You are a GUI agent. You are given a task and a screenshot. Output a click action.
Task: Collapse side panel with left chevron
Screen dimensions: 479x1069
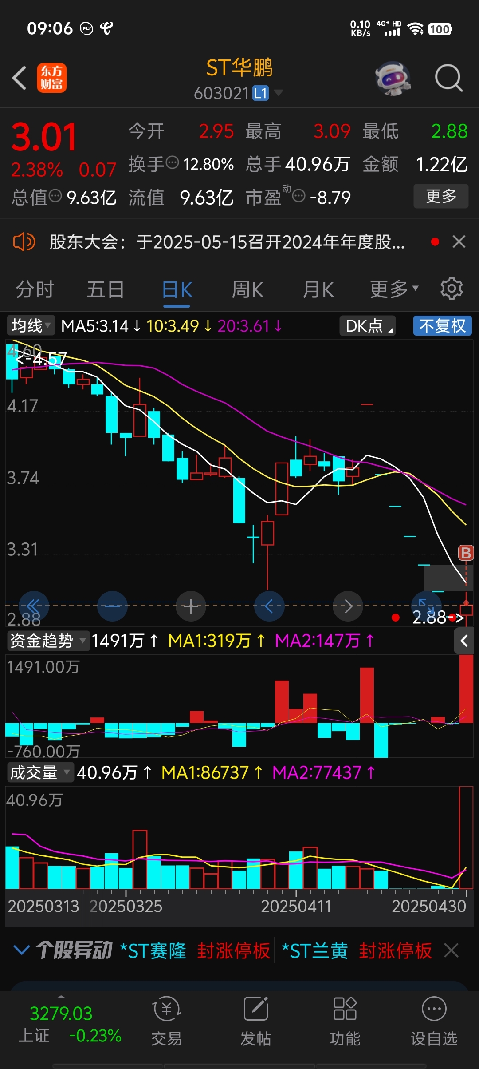click(x=464, y=641)
